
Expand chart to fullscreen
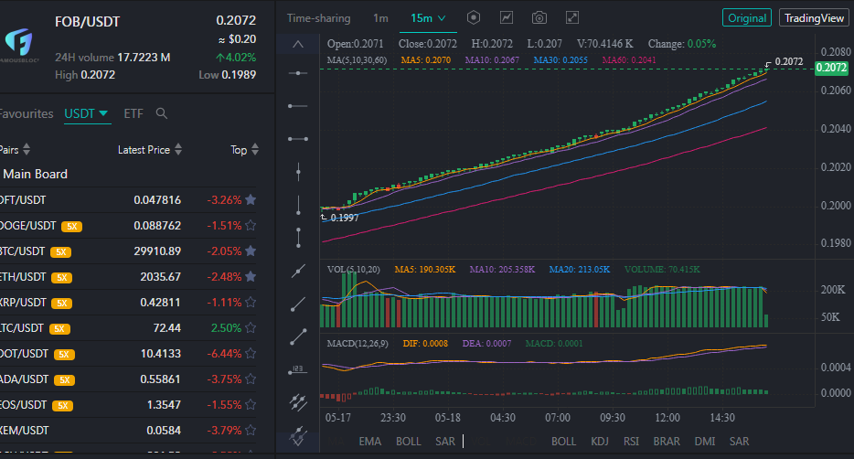[571, 18]
